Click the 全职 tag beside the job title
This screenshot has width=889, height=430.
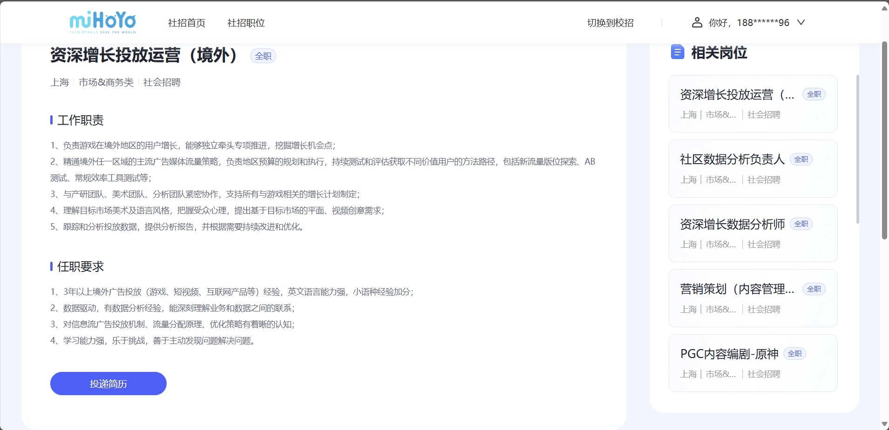(263, 56)
